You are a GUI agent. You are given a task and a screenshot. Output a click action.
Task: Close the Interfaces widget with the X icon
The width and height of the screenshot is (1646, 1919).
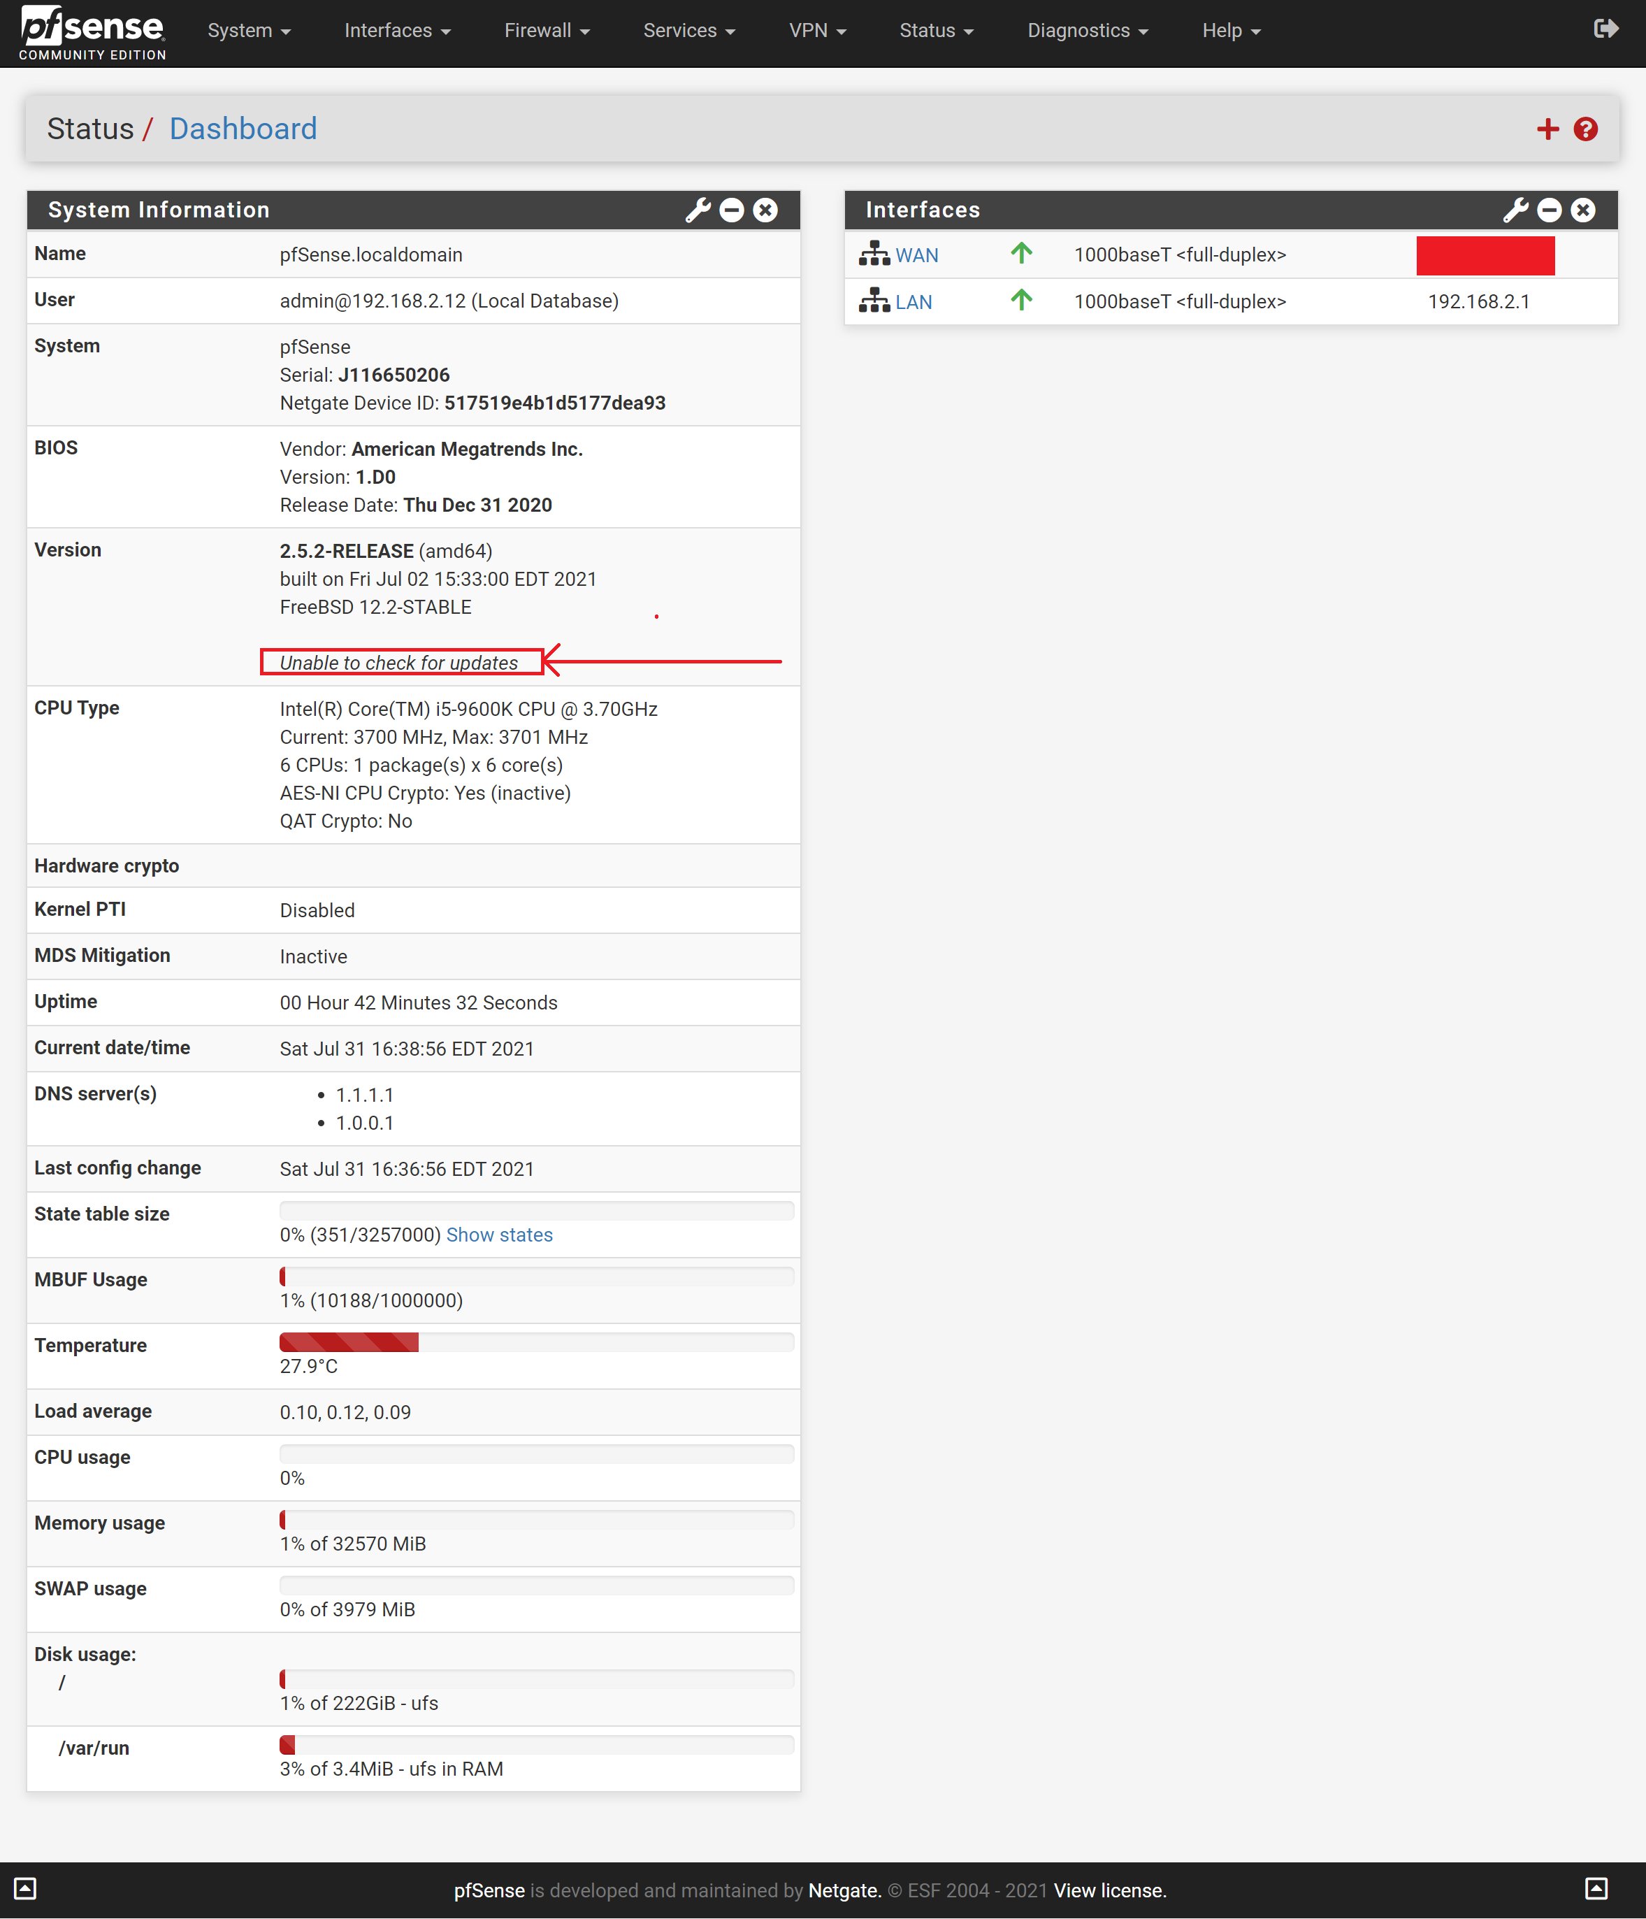(1583, 210)
